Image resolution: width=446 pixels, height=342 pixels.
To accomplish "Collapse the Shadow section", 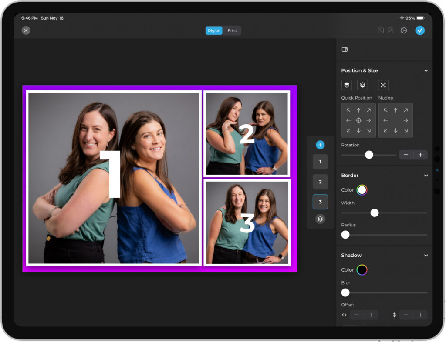I will coord(426,256).
